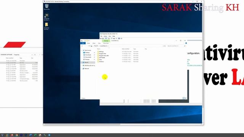Image resolution: width=244 pixels, height=137 pixels.
Task: Open the PerfLogs folder
Action: (x=100, y=52)
